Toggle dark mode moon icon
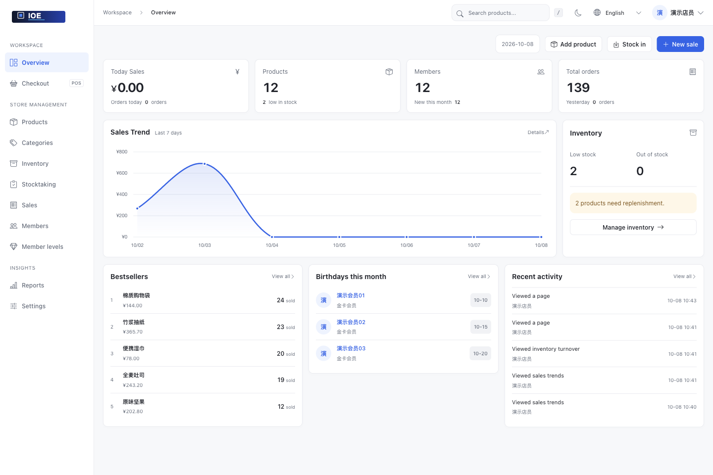Image resolution: width=713 pixels, height=475 pixels. coord(578,13)
